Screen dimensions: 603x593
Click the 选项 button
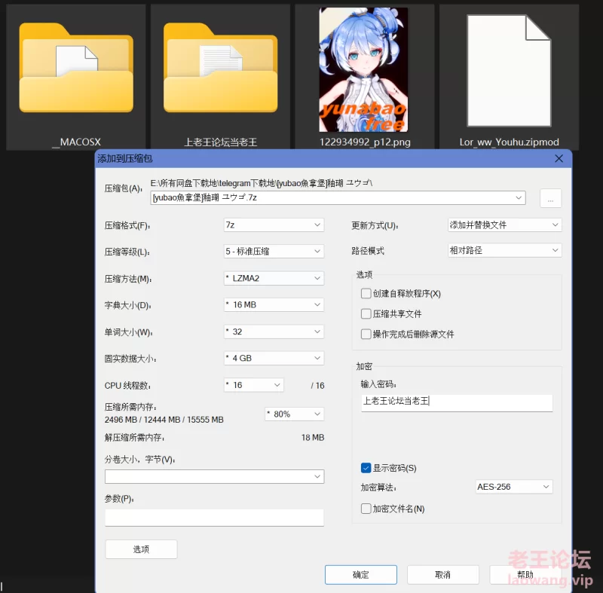coord(141,549)
